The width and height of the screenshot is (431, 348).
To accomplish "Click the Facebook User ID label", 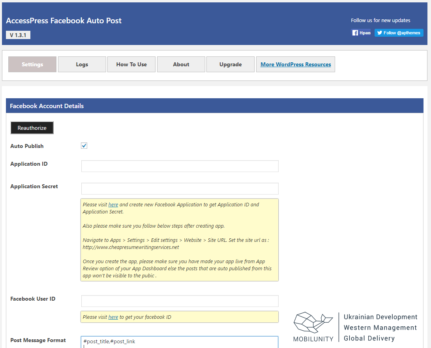I will [x=33, y=299].
